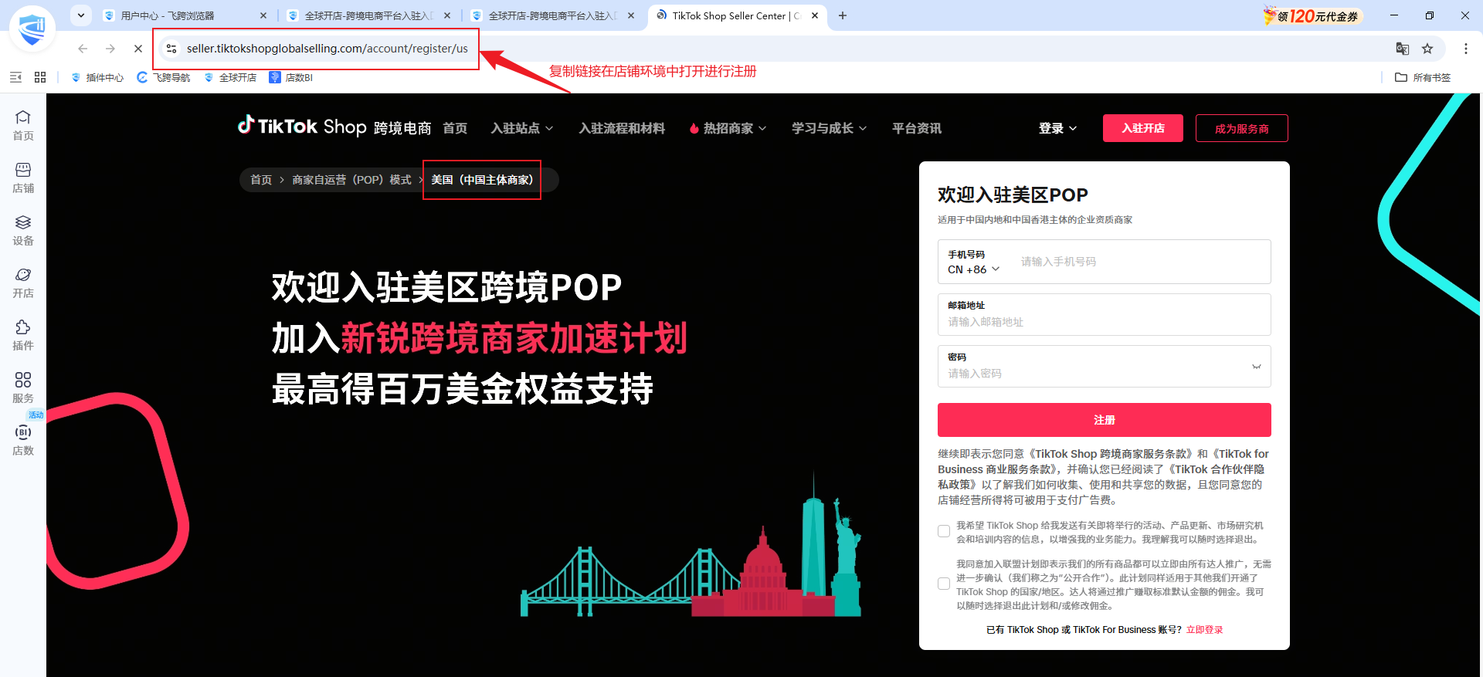Click the browser back arrow
1483x677 pixels.
(83, 49)
